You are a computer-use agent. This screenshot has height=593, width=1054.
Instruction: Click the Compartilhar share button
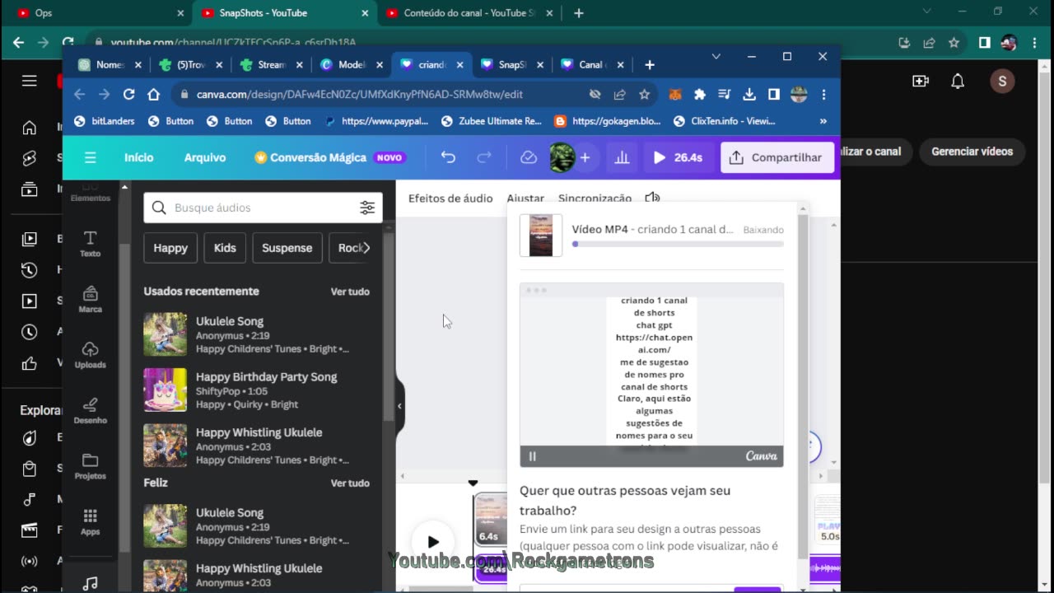777,157
